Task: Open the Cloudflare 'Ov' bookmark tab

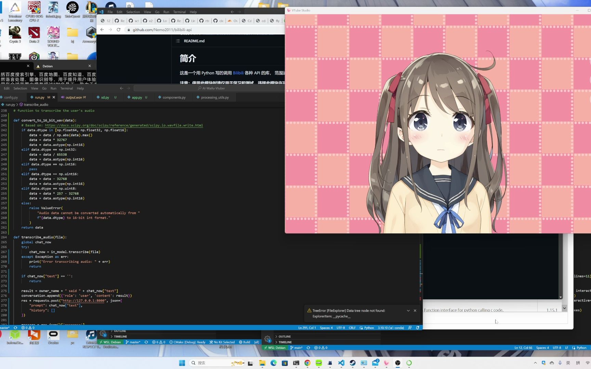Action: click(x=233, y=21)
